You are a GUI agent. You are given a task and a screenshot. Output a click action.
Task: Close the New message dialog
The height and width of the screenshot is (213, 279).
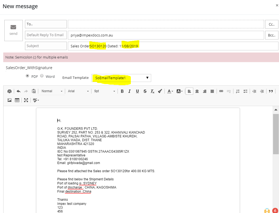[277, 5]
